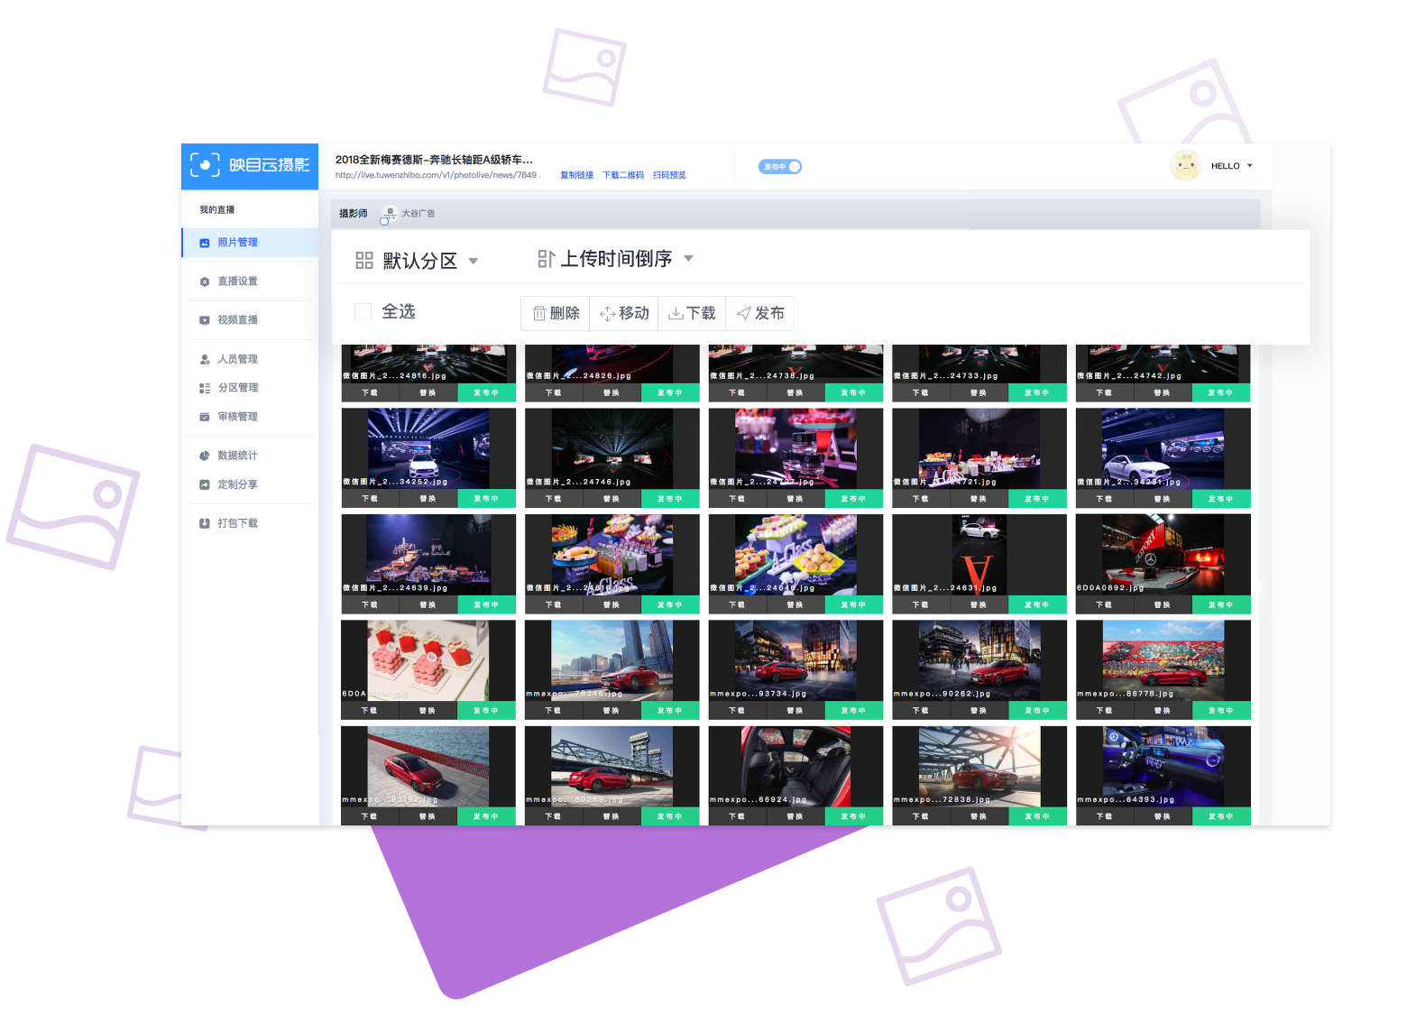Screen dimensions: 1416x1014
Task: Click the 映目云摄影 logo icon
Action: [x=205, y=165]
